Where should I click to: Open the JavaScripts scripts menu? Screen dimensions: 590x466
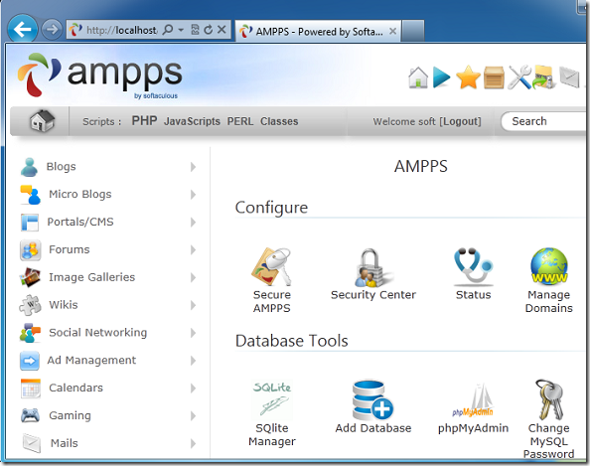click(x=192, y=121)
